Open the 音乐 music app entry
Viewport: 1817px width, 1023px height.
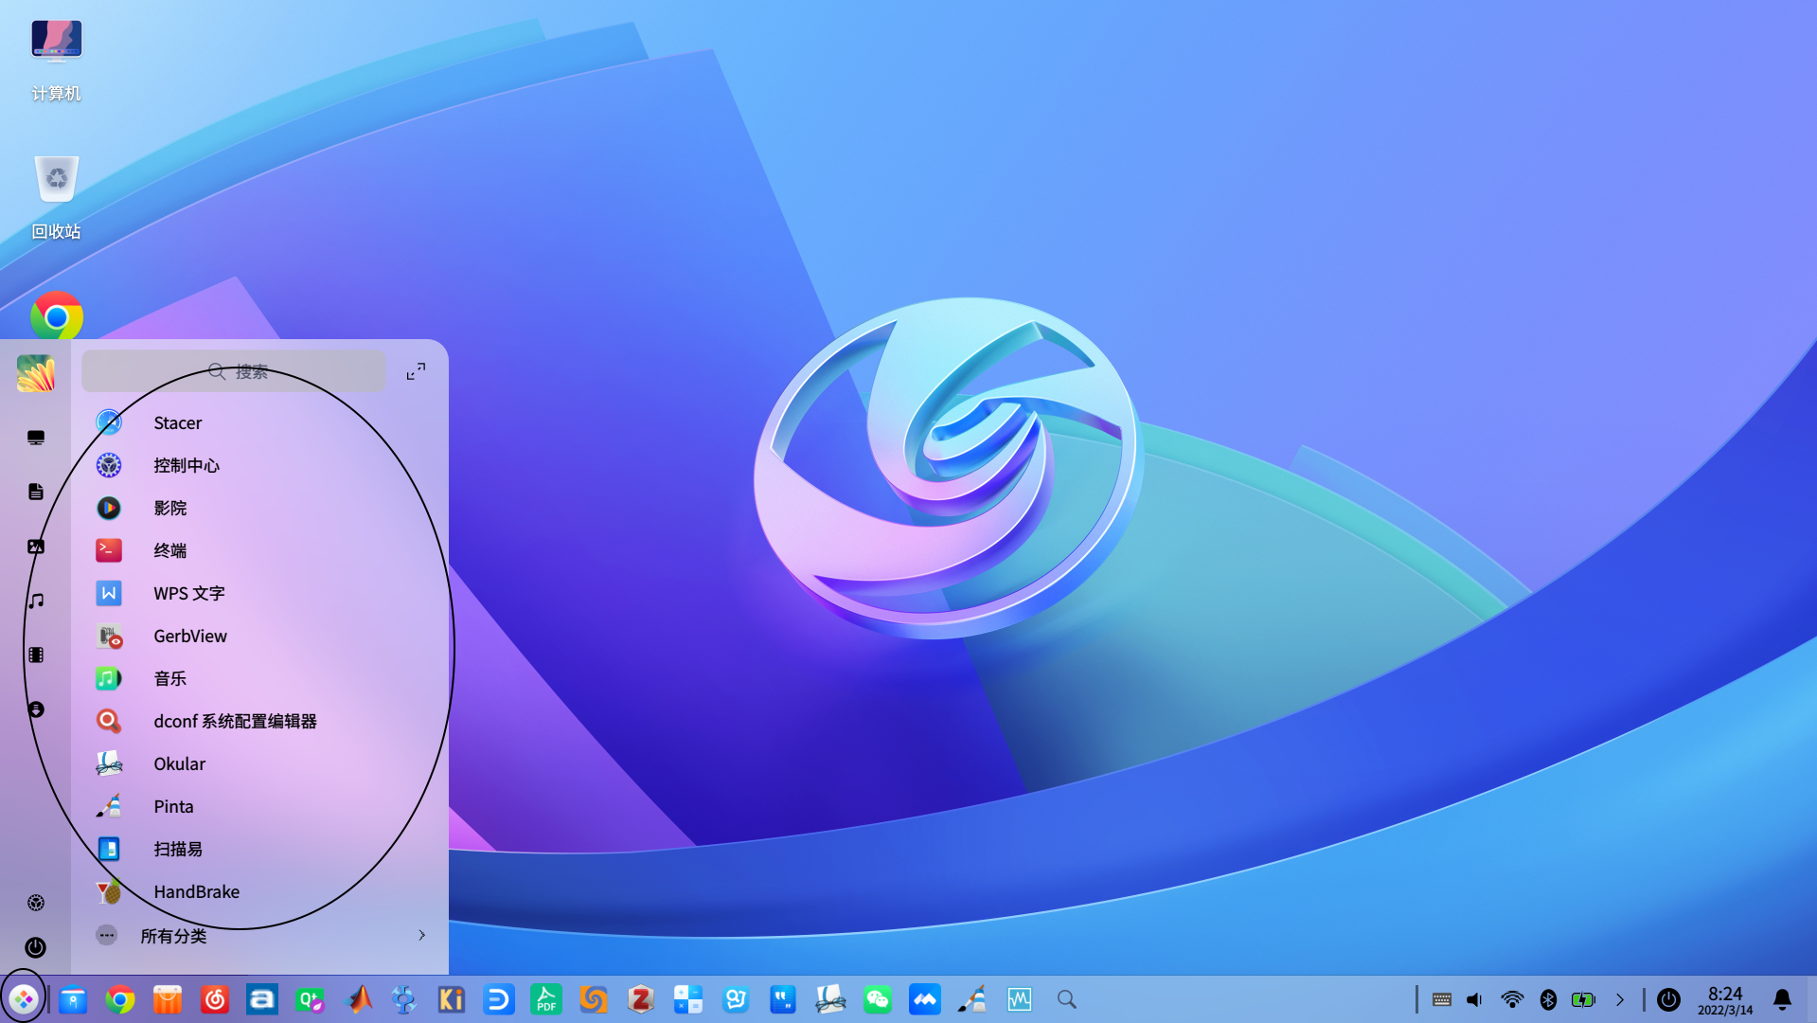click(x=258, y=678)
